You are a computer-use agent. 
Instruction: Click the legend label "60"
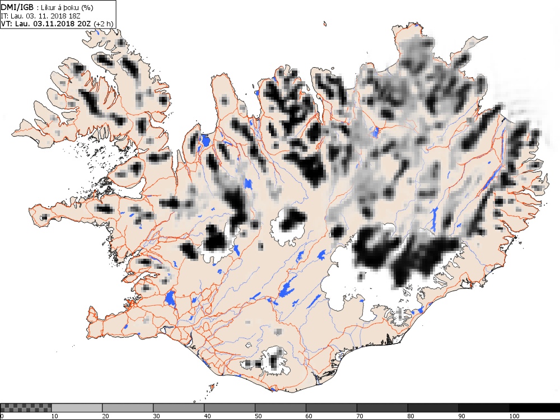[x=309, y=416]
